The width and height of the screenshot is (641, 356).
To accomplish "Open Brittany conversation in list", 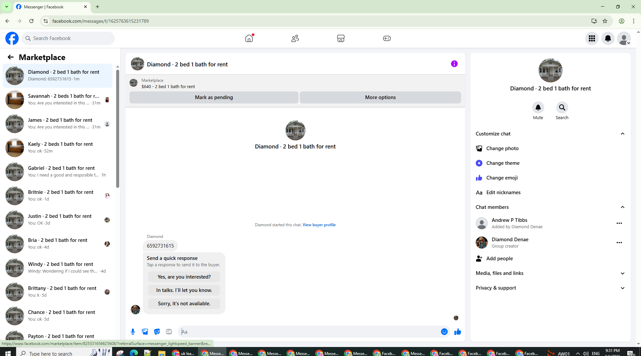I will [58, 292].
